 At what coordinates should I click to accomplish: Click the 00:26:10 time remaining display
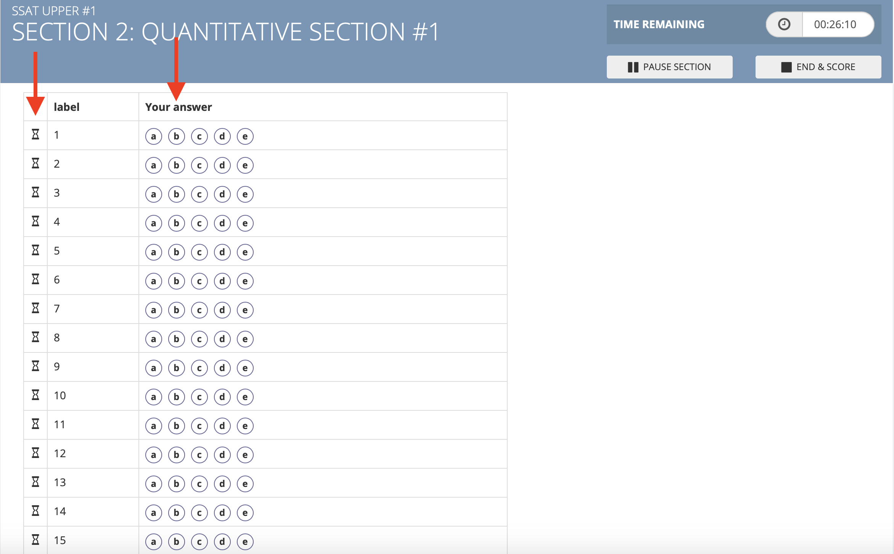835,24
